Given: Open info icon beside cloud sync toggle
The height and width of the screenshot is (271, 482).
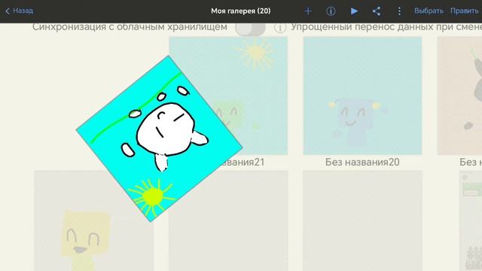Looking at the screenshot, I should pyautogui.click(x=279, y=28).
